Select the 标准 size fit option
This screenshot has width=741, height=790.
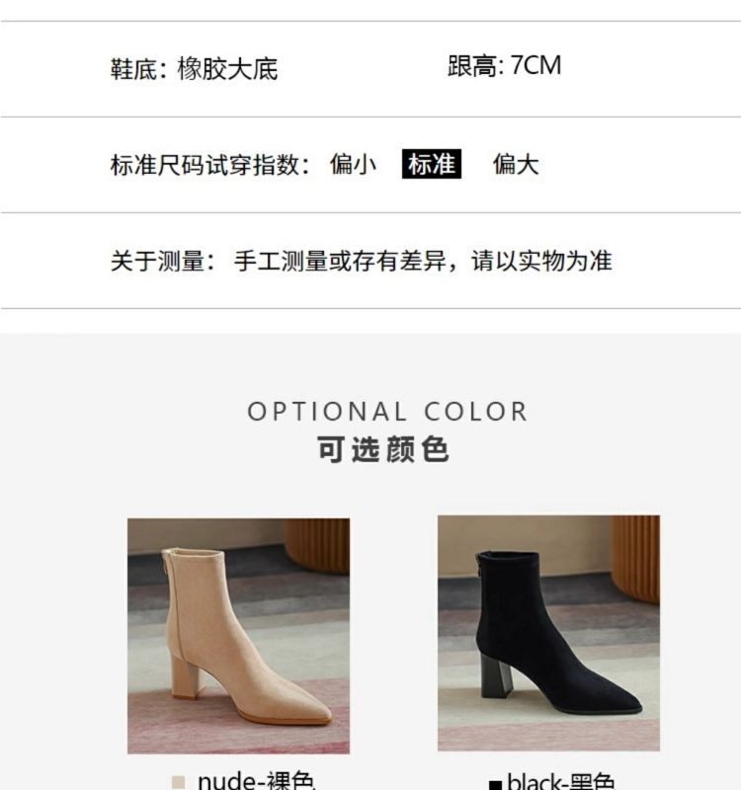[x=432, y=164]
